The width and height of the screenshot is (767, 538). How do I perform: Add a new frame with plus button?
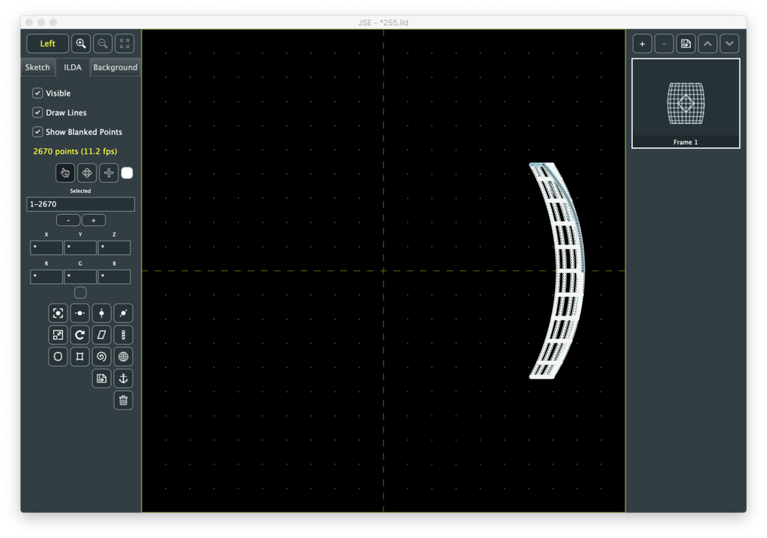click(x=642, y=43)
